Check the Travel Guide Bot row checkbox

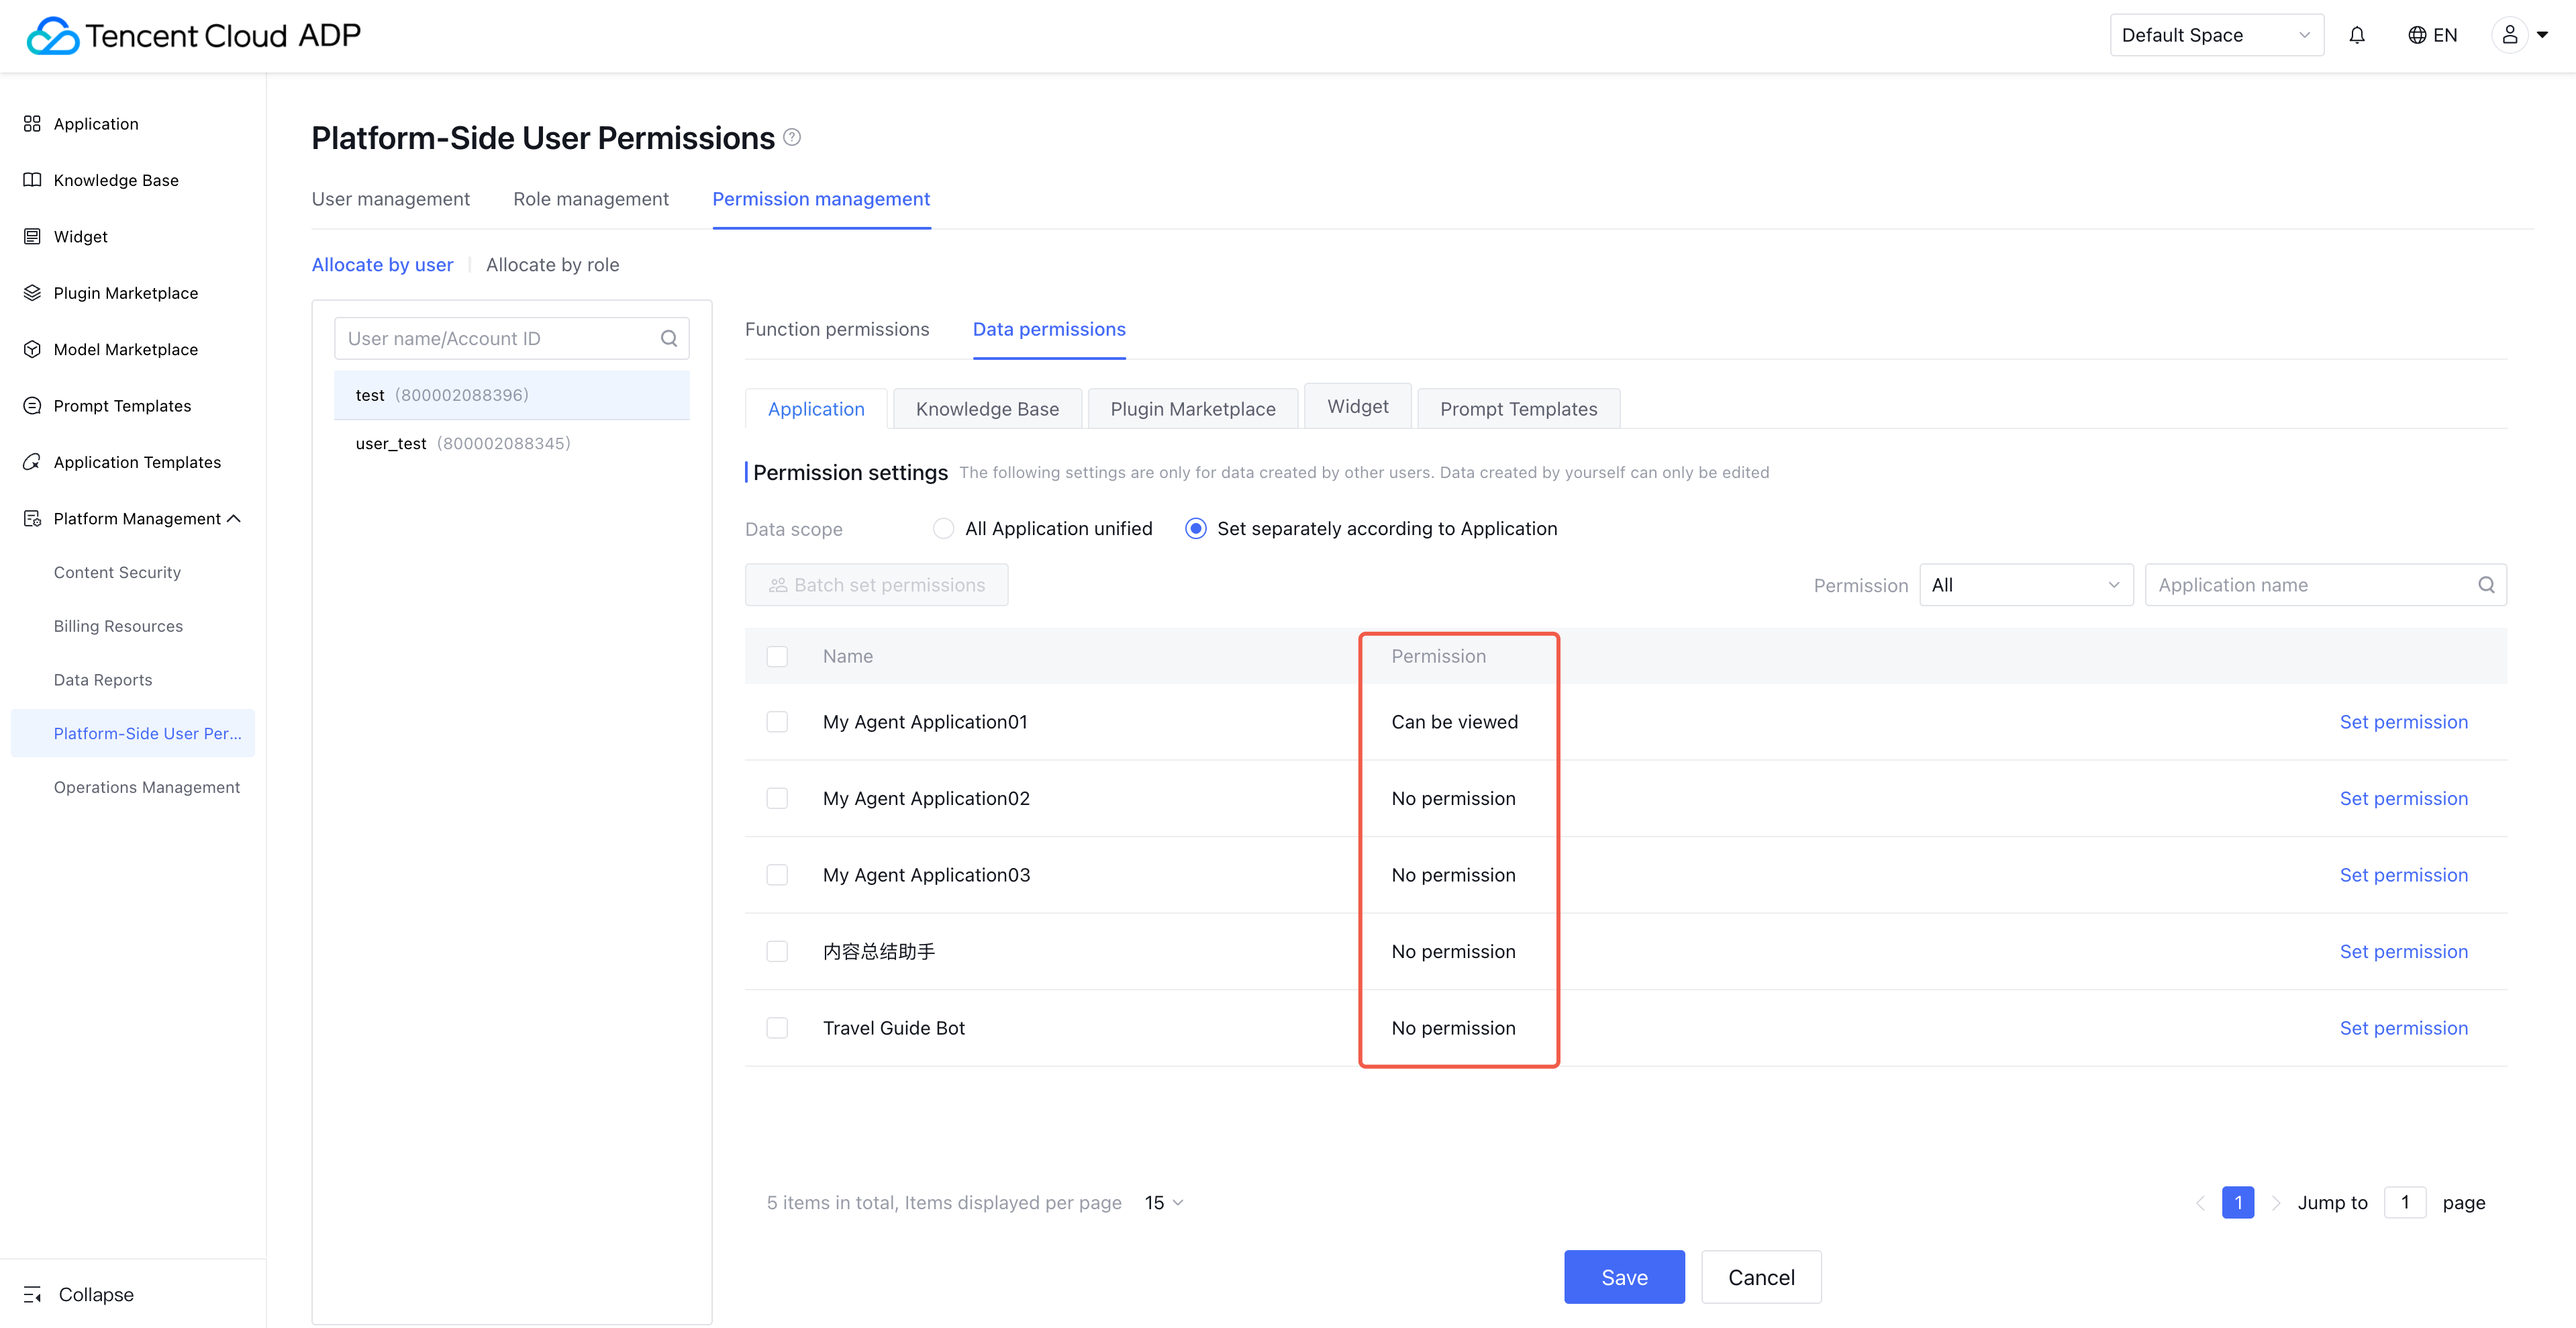(777, 1028)
